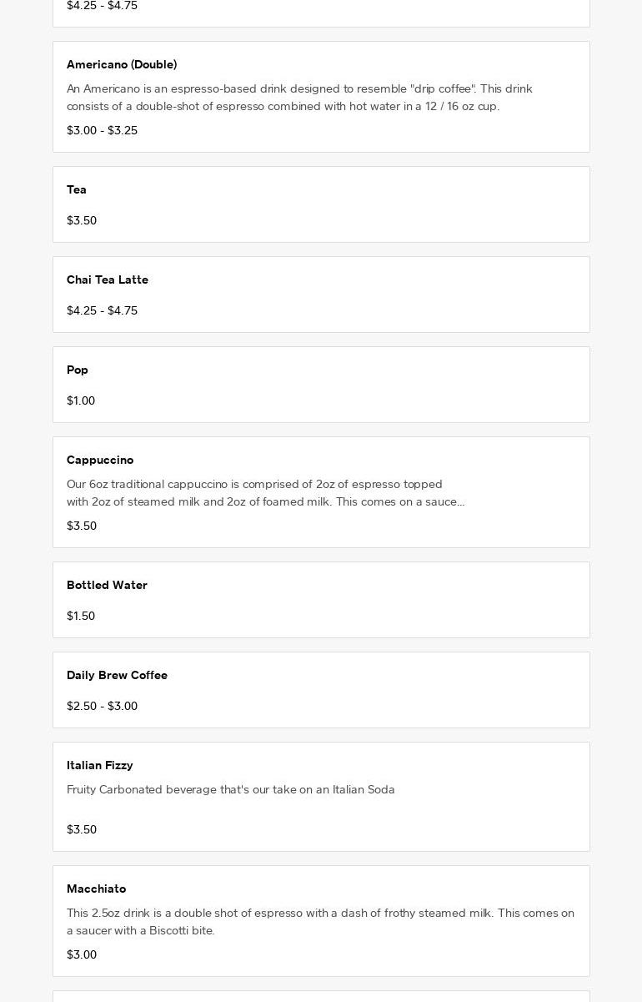Click the $3.50 price under Tea

point(82,220)
